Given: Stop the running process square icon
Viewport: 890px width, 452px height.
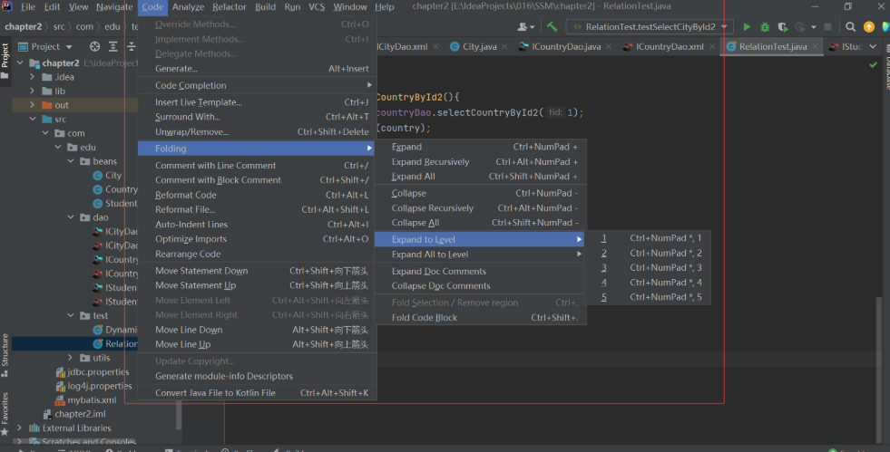Looking at the screenshot, I should (827, 26).
